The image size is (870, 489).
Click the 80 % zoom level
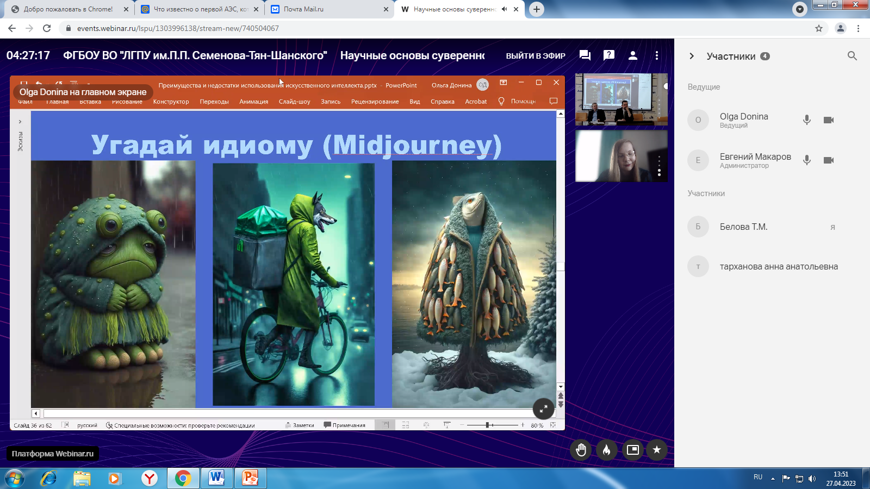pos(537,425)
